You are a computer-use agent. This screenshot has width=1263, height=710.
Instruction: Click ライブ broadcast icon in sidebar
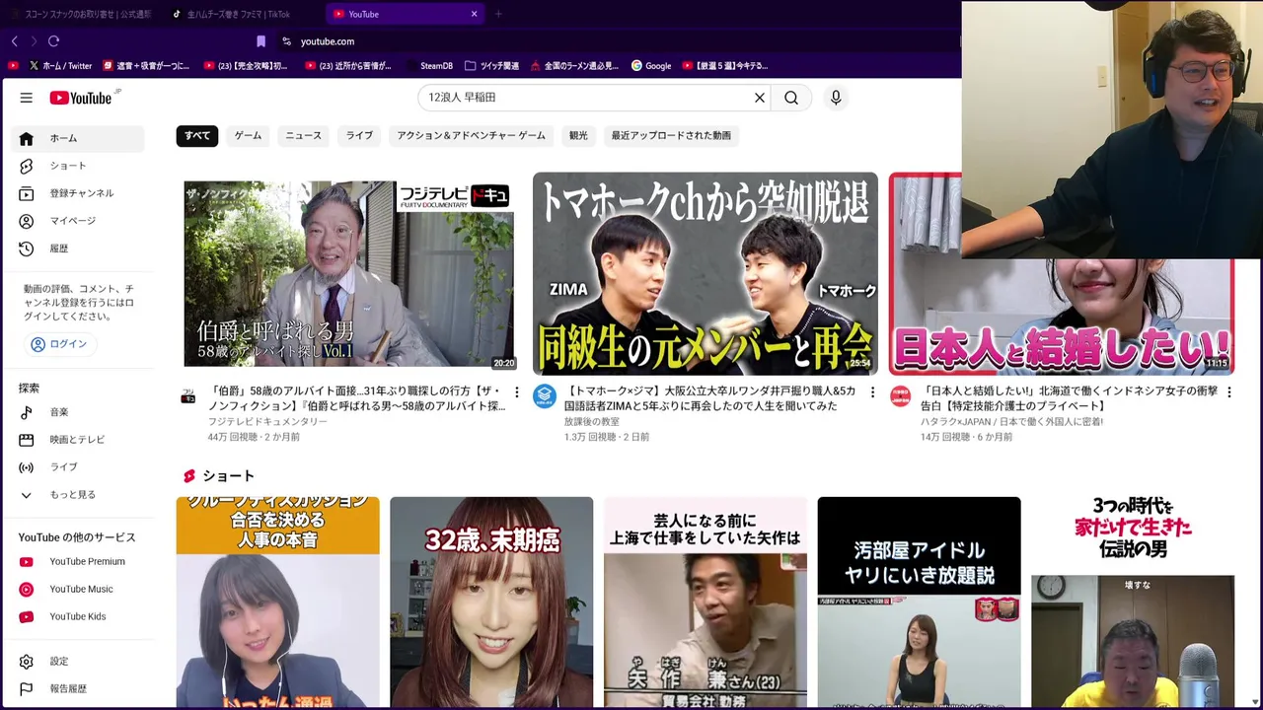click(27, 467)
